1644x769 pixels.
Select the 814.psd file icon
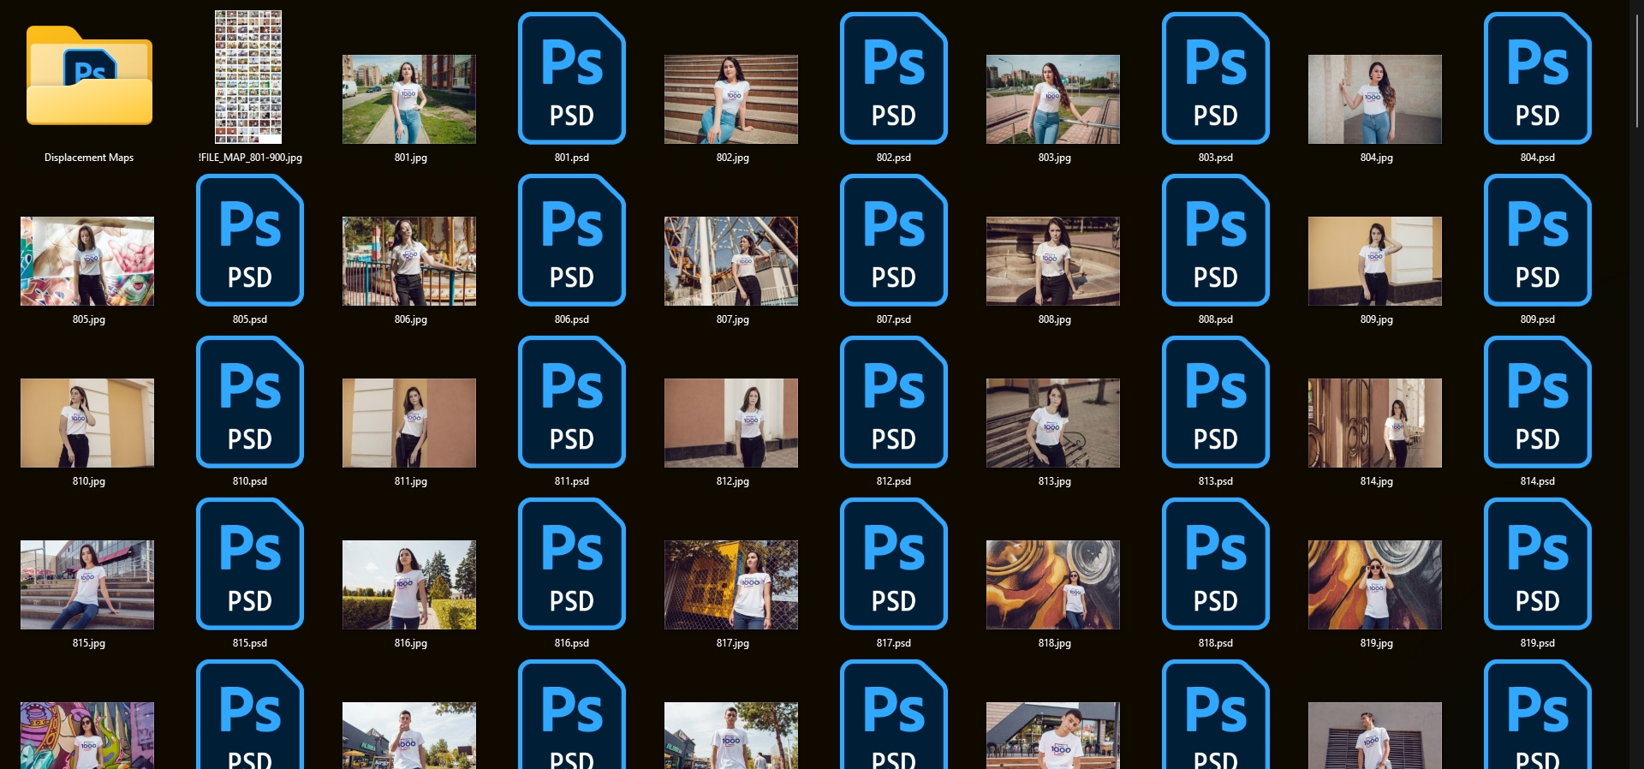(x=1538, y=402)
